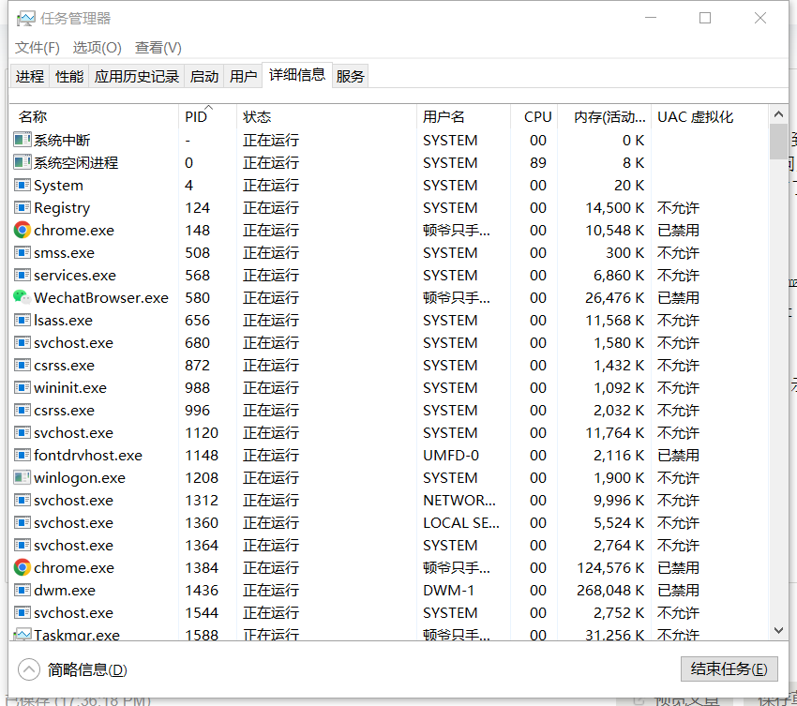Switch to the 启动 tab

(x=203, y=76)
